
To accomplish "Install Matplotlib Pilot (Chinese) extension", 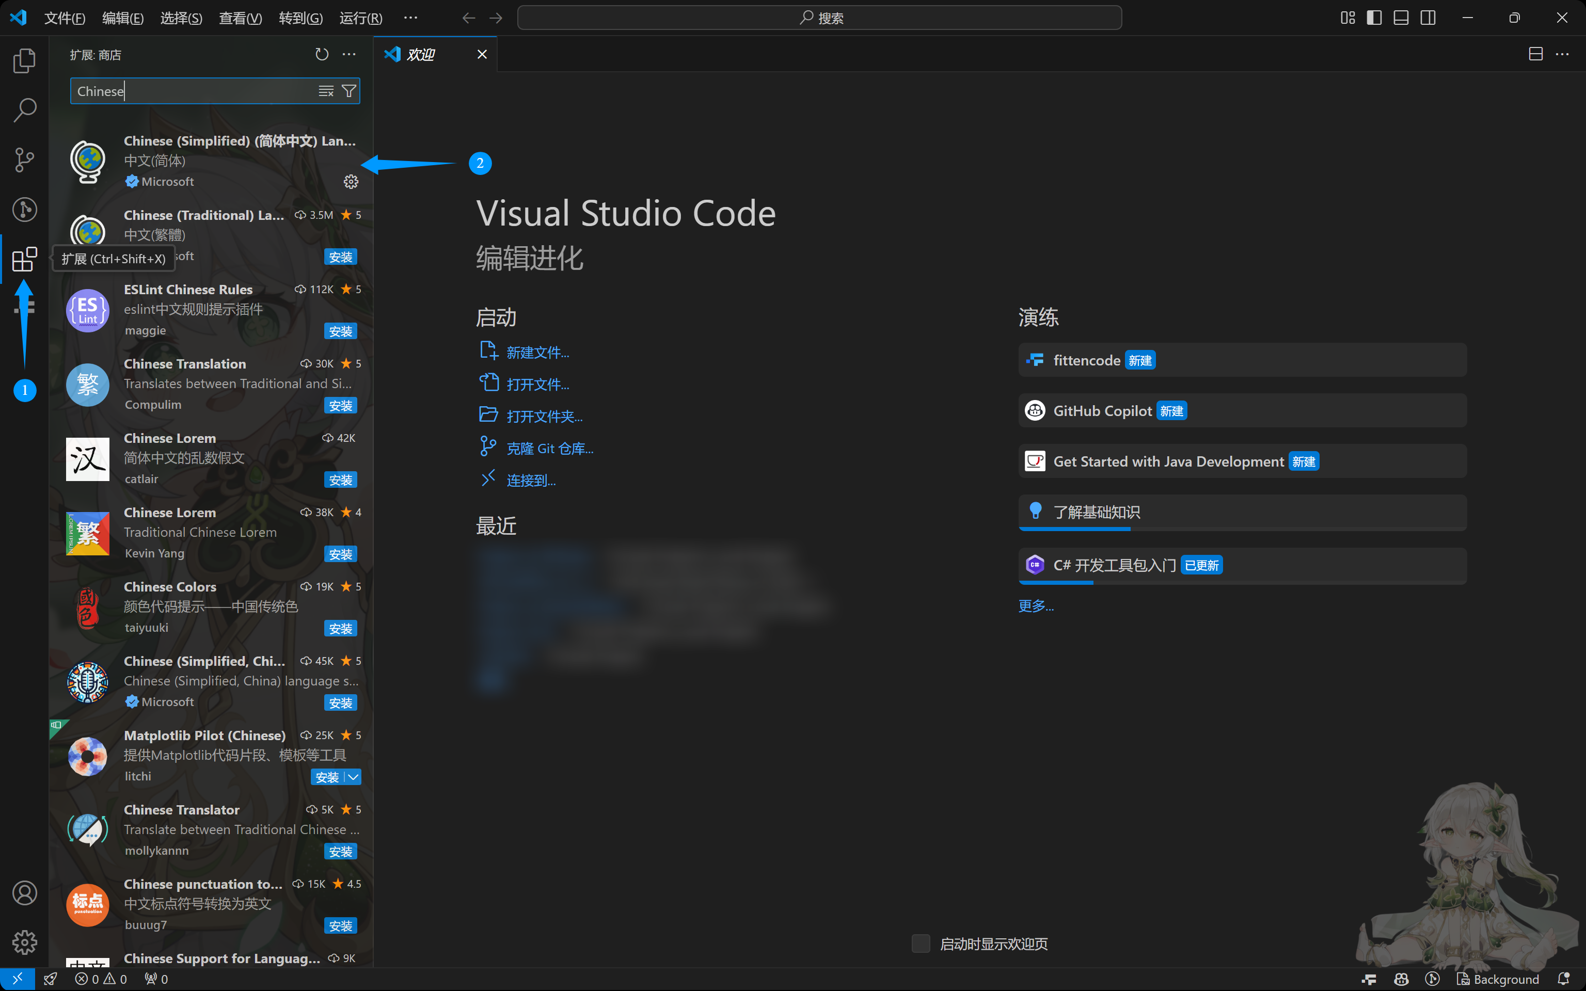I will [327, 777].
